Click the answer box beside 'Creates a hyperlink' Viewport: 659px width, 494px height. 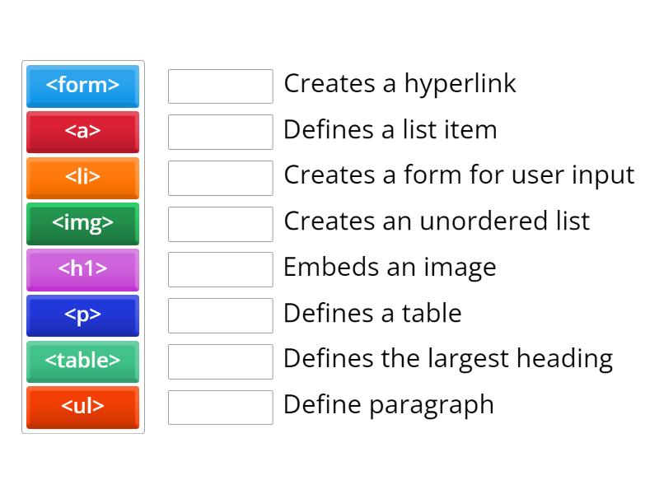tap(220, 86)
